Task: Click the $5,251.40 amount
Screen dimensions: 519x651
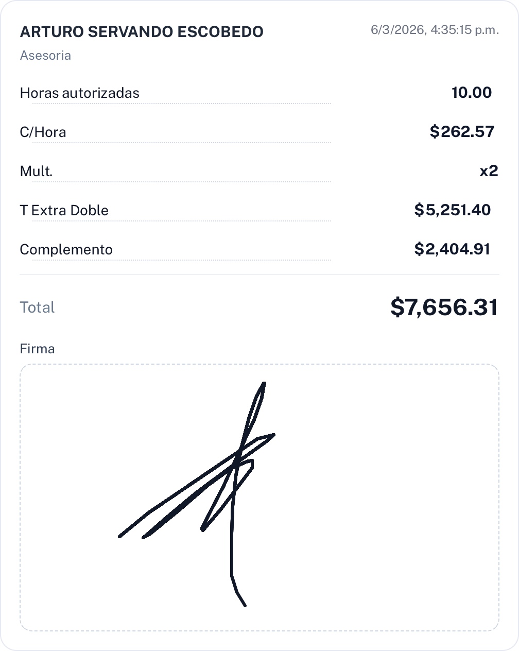Action: coord(453,210)
